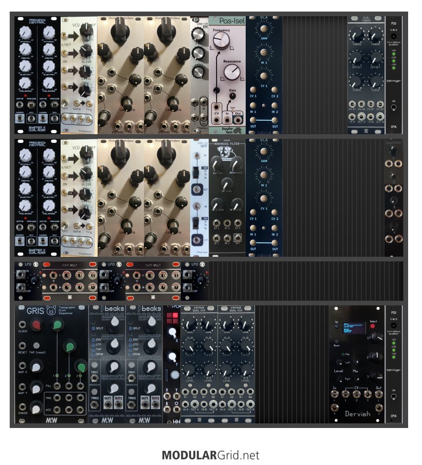Turn knob 1 on the Dervish module
The image size is (422, 465).
[378, 336]
